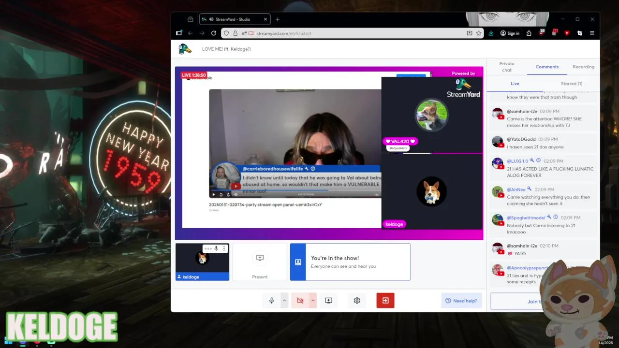Select the keldoge participant thumbnail
This screenshot has width=619, height=348.
[x=202, y=262]
